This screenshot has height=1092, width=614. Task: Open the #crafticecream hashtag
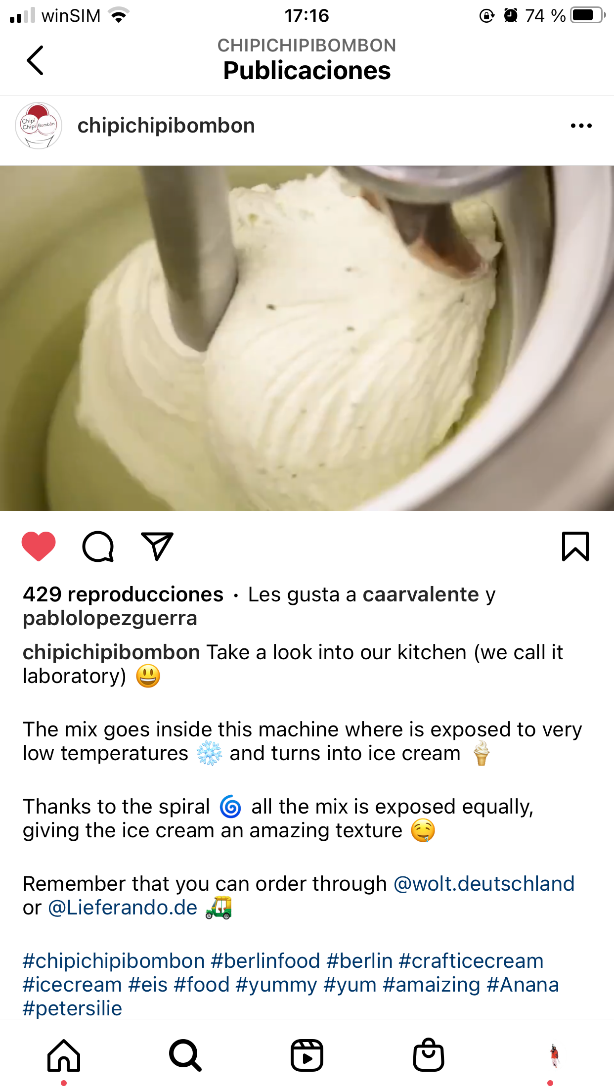pyautogui.click(x=471, y=961)
